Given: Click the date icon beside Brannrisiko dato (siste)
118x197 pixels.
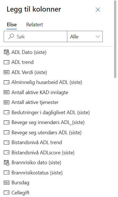Looking at the screenshot, I should (7, 163).
